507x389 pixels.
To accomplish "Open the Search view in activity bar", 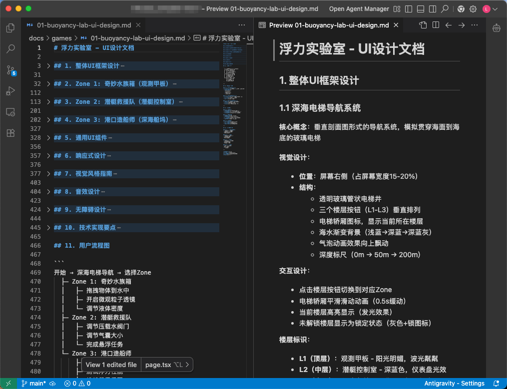I will pos(10,49).
